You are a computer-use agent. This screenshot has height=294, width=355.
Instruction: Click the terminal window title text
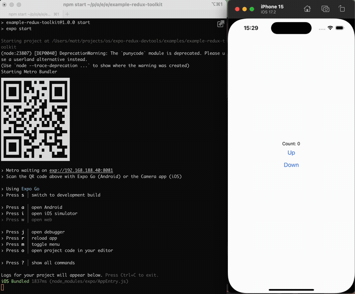(113, 4)
